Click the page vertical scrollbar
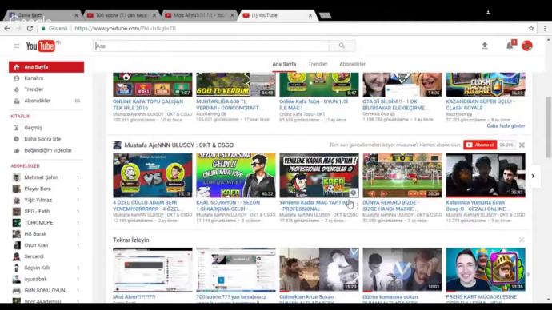Viewport: 552px width, 310px height. click(x=549, y=126)
